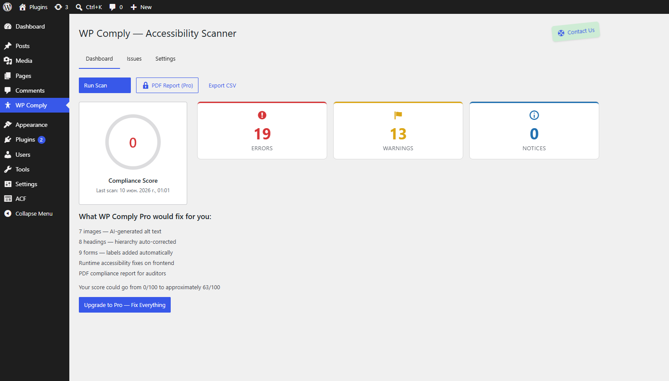The width and height of the screenshot is (669, 381).
Task: Open Media in the admin menu
Action: 35,61
